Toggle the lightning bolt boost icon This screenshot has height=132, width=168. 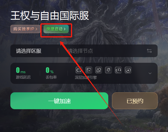point(109,70)
